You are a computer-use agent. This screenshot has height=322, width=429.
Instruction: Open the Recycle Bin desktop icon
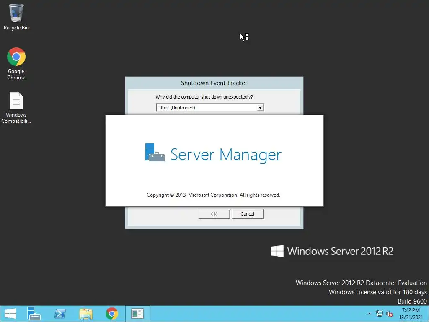point(16,17)
